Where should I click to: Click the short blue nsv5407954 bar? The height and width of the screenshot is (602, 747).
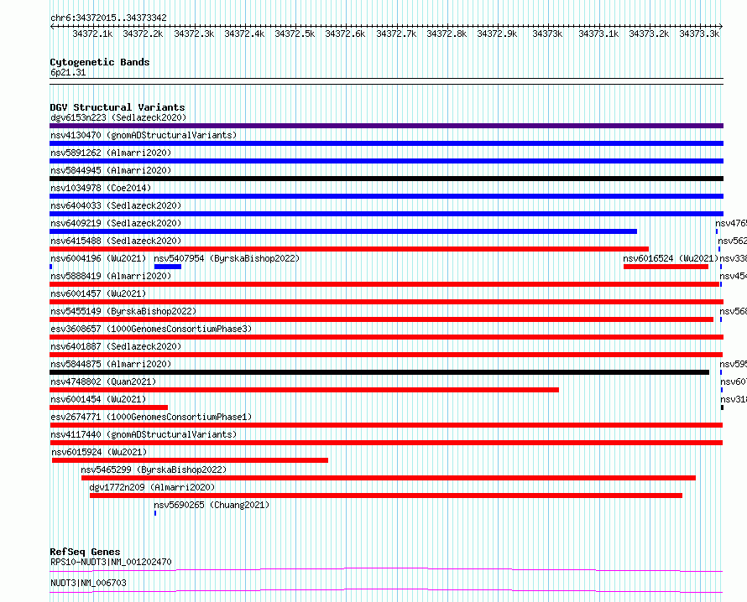168,267
